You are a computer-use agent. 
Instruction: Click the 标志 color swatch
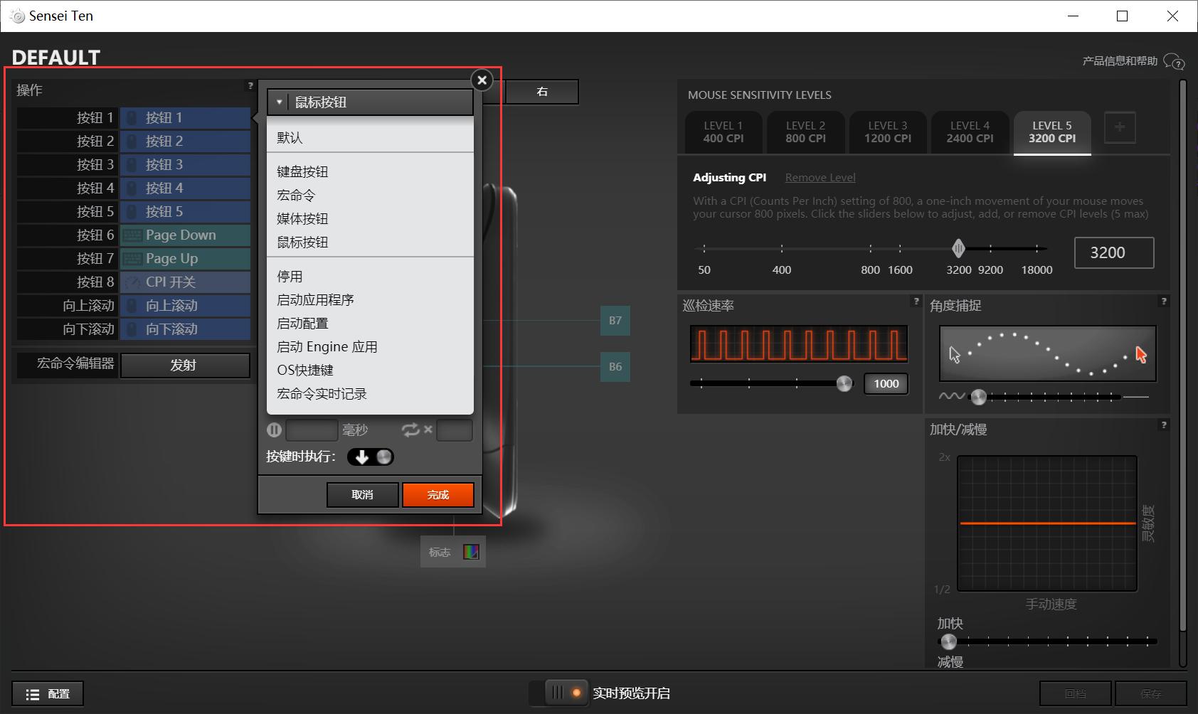click(472, 551)
